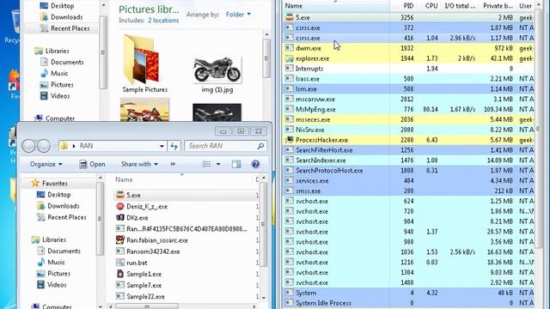Select the SearchIndexer.exe process
This screenshot has width=550, height=309.
[408, 161]
